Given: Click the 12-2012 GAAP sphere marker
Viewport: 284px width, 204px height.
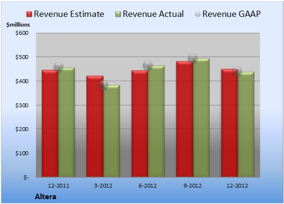Looking at the screenshot, I should point(237,71).
